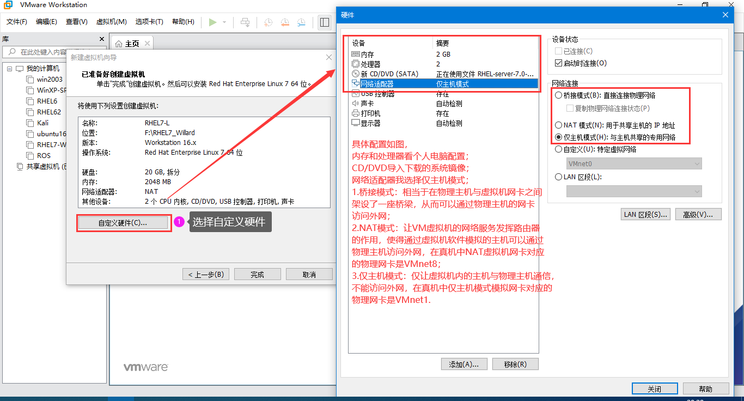Viewport: 744px width, 401px height.
Task: Select the USB 控制器 device icon
Action: coord(356,94)
